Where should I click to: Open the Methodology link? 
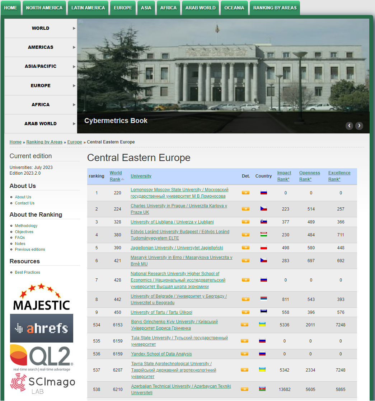point(26,226)
